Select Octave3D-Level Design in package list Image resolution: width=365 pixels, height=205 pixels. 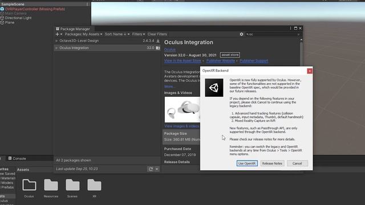(107, 40)
